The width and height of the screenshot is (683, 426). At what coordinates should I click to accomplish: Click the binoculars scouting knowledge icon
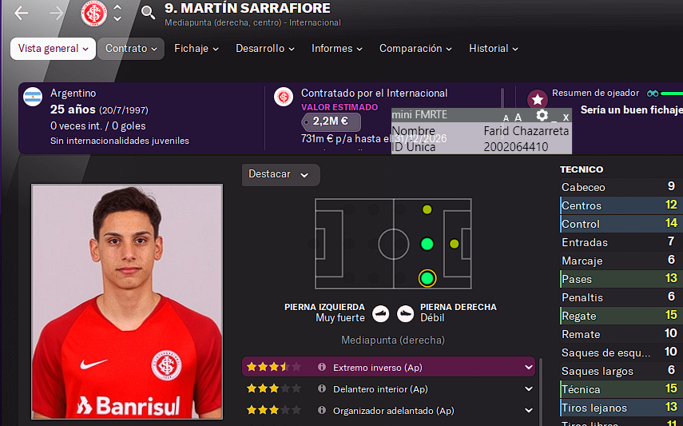tap(653, 94)
